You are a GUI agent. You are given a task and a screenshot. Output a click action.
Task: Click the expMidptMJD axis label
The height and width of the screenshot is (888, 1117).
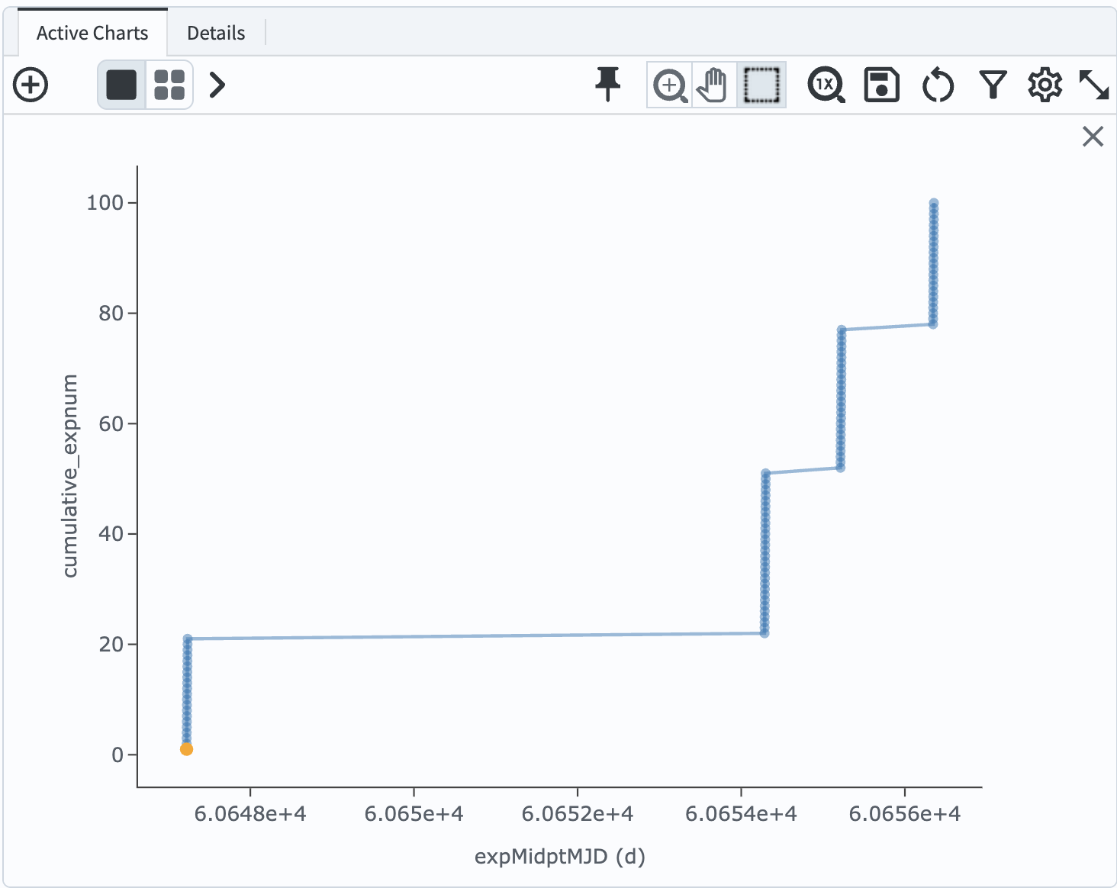(x=561, y=856)
